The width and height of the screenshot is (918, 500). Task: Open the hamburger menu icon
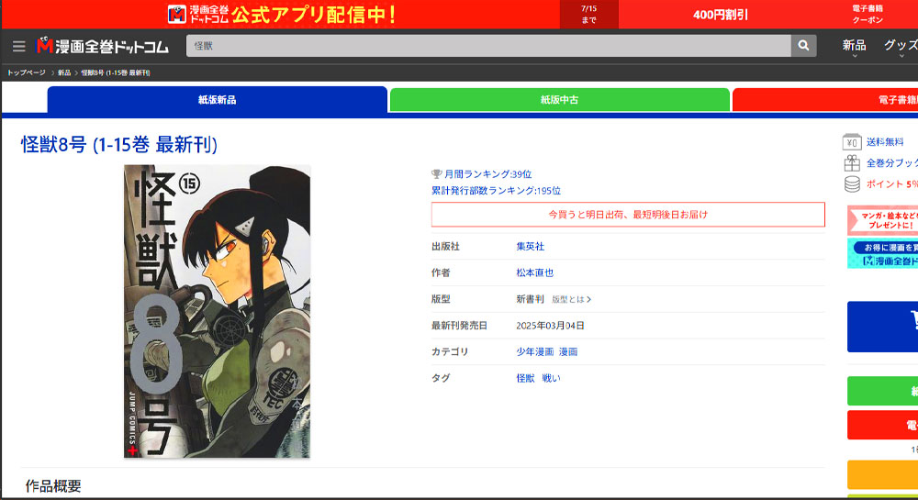(18, 46)
